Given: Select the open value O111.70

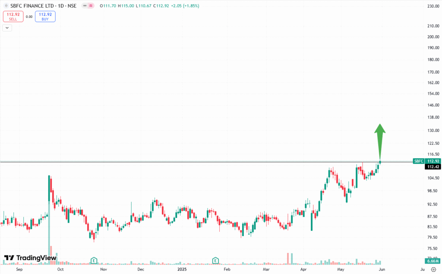Looking at the screenshot, I should click(x=108, y=6).
